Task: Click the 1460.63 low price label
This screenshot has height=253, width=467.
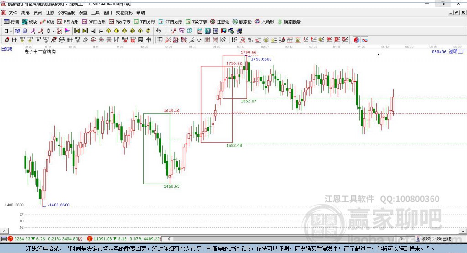Action: coord(172,186)
